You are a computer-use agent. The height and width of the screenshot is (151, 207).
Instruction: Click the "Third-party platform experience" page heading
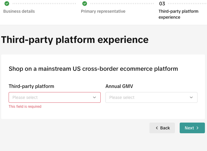75,40
